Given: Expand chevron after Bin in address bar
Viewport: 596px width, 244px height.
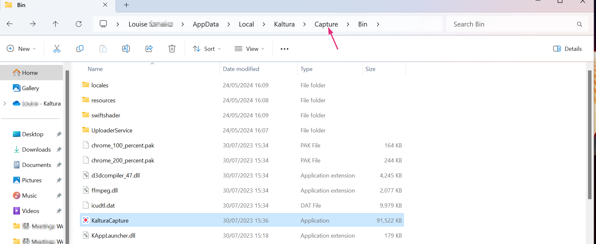Looking at the screenshot, I should (x=378, y=24).
